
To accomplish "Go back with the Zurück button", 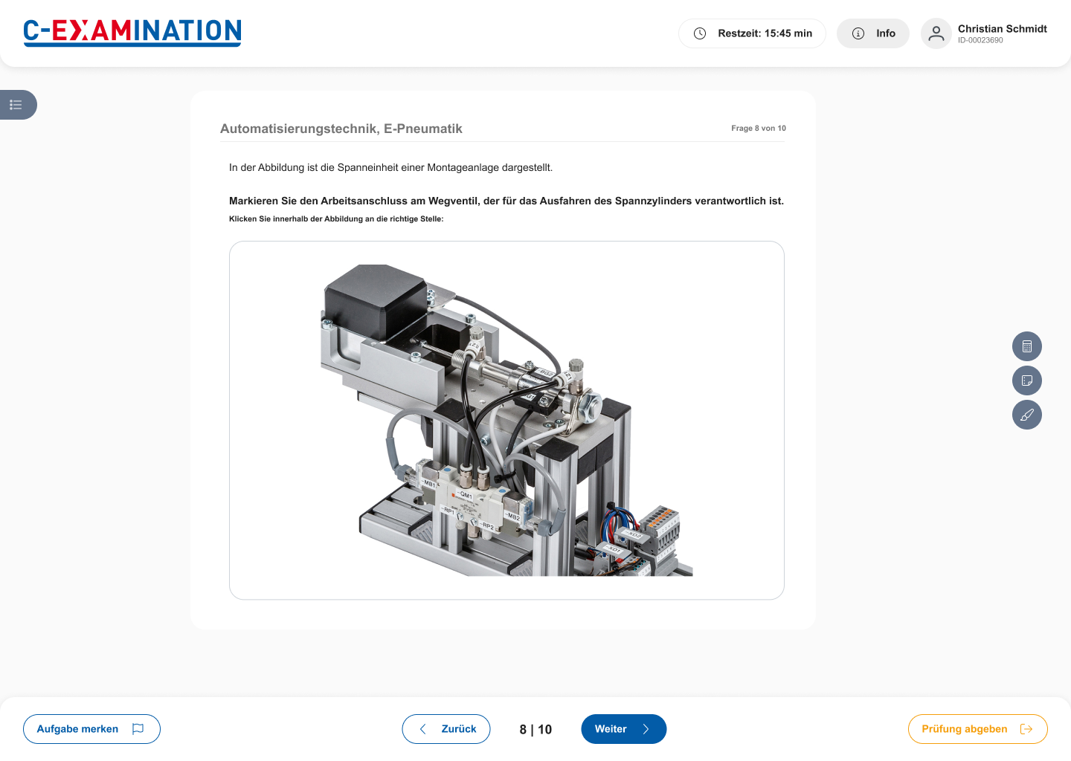I will pyautogui.click(x=446, y=729).
